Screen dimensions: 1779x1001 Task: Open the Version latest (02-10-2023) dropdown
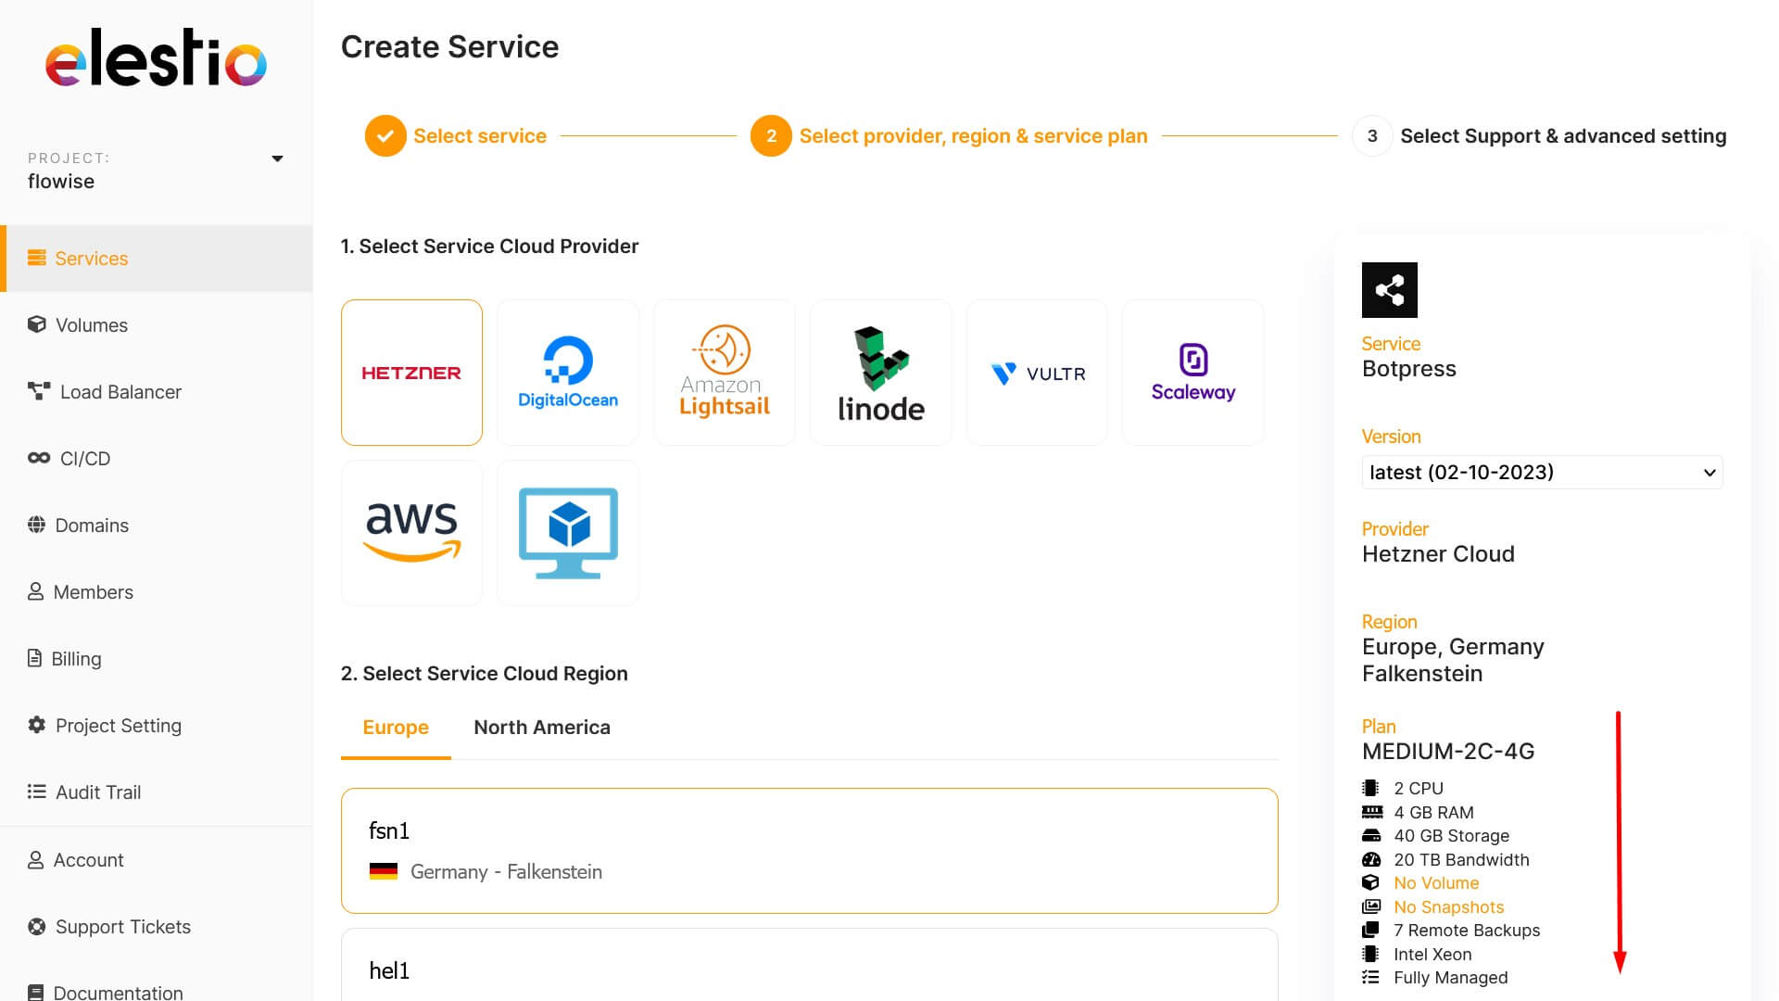(x=1542, y=473)
